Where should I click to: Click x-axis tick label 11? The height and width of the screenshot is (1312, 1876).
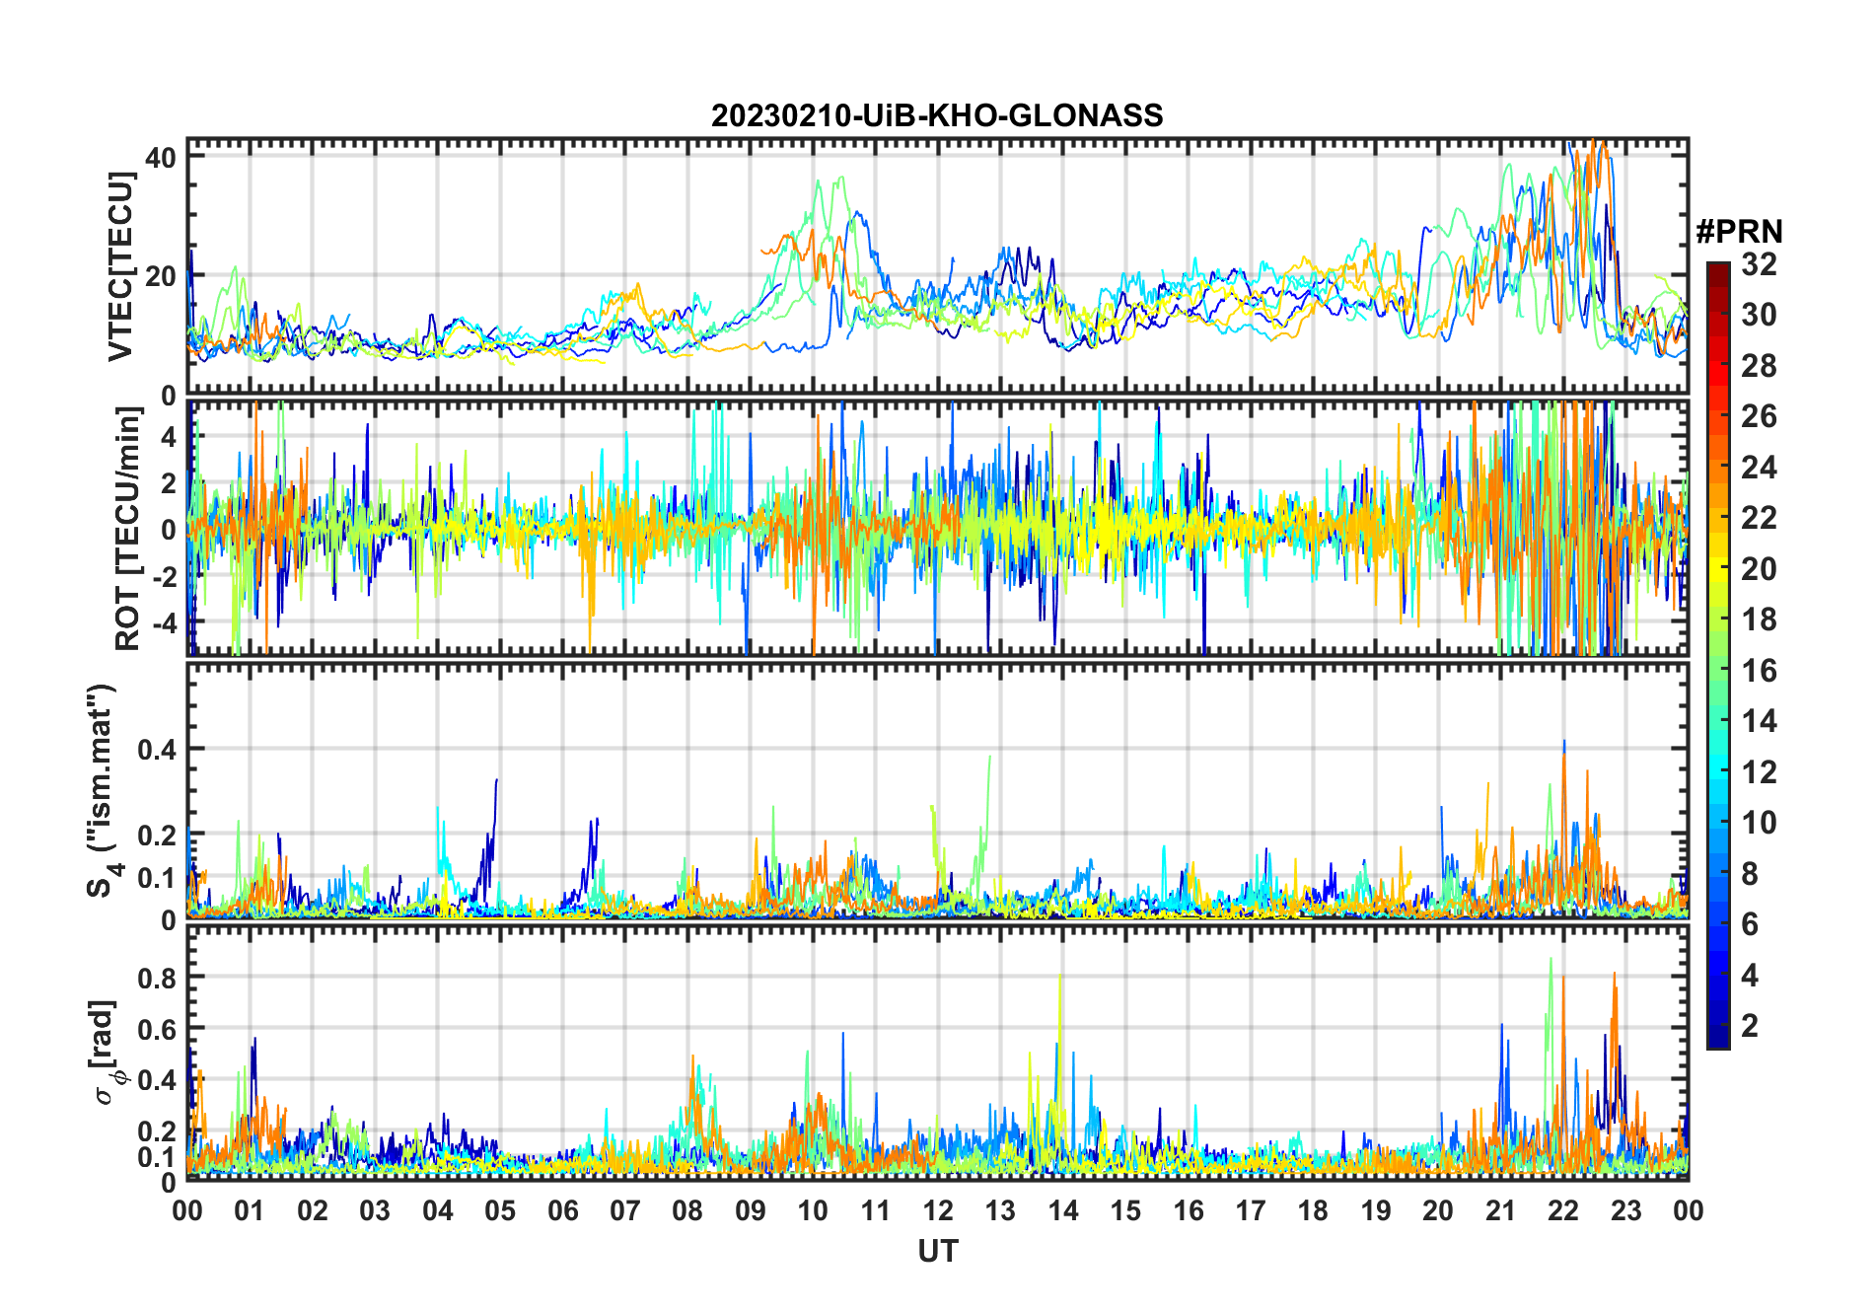[876, 1211]
